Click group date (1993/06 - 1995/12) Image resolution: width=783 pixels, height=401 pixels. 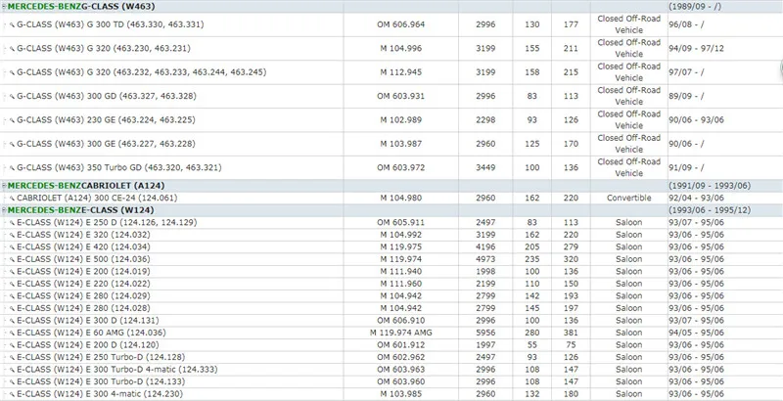(x=710, y=210)
